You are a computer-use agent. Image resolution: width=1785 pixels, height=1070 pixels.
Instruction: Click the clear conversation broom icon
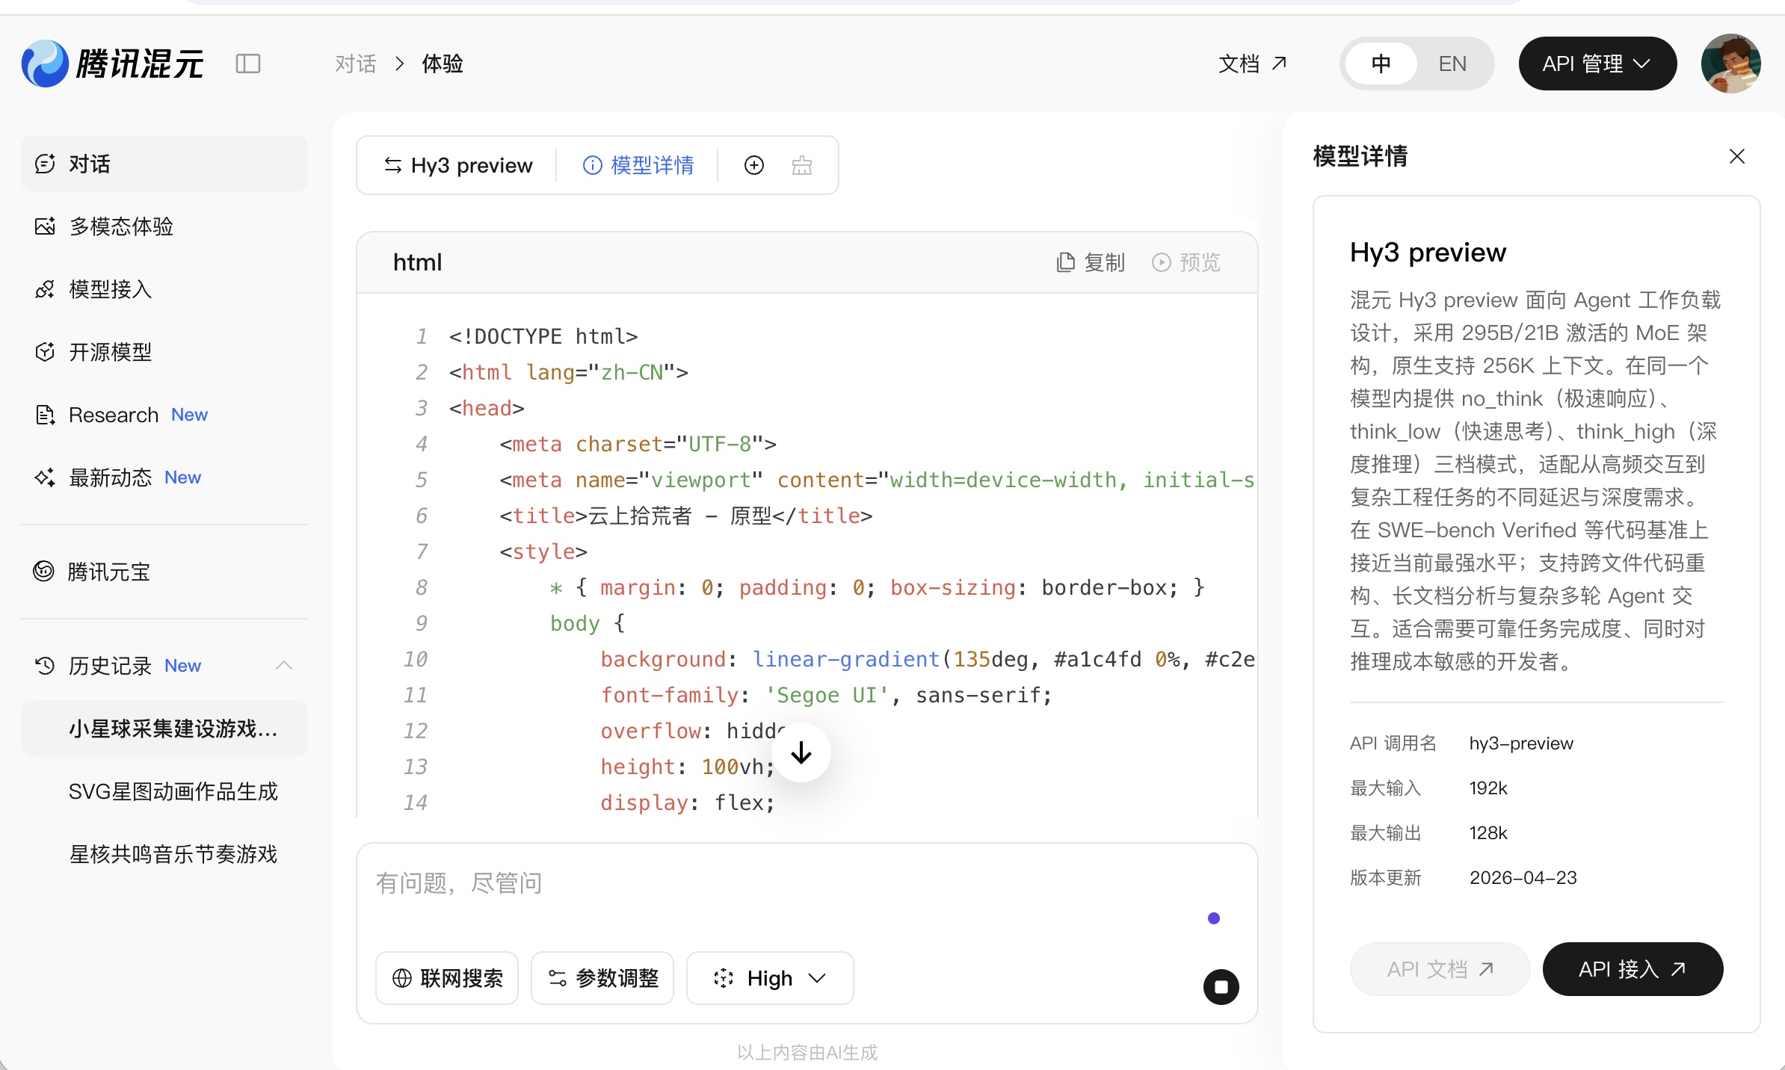point(801,165)
